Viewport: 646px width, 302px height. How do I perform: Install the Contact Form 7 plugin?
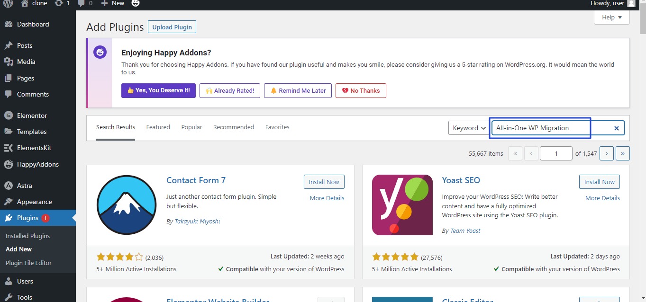[324, 182]
